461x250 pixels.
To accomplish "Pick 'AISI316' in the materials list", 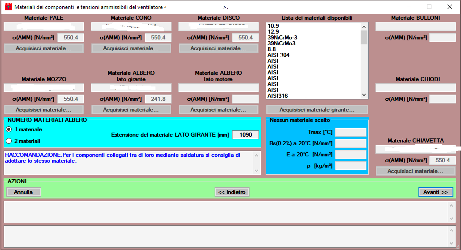I will coord(277,95).
